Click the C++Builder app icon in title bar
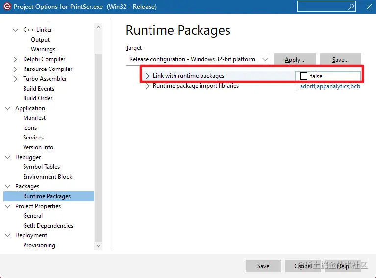Viewport: 376px width, 278px height. pyautogui.click(x=6, y=7)
